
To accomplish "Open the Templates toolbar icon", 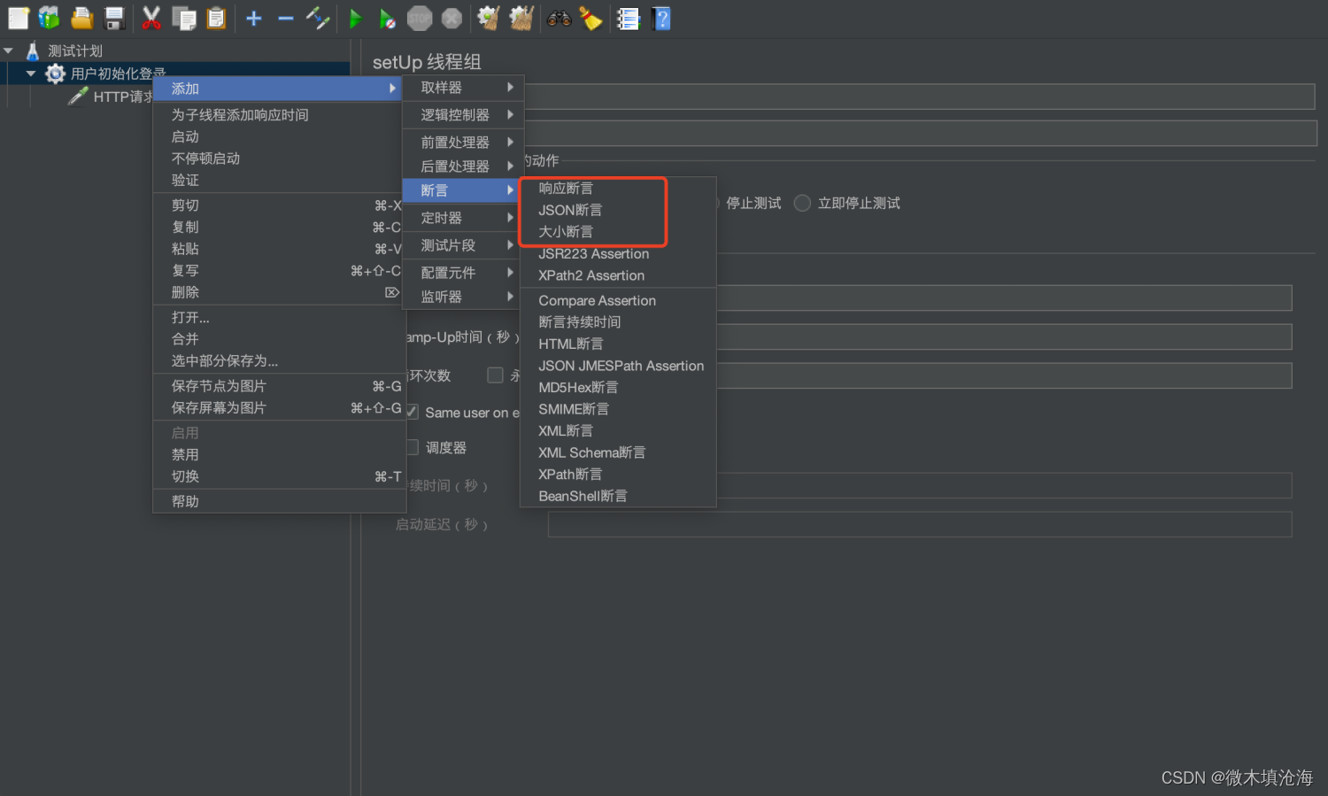I will coord(50,18).
